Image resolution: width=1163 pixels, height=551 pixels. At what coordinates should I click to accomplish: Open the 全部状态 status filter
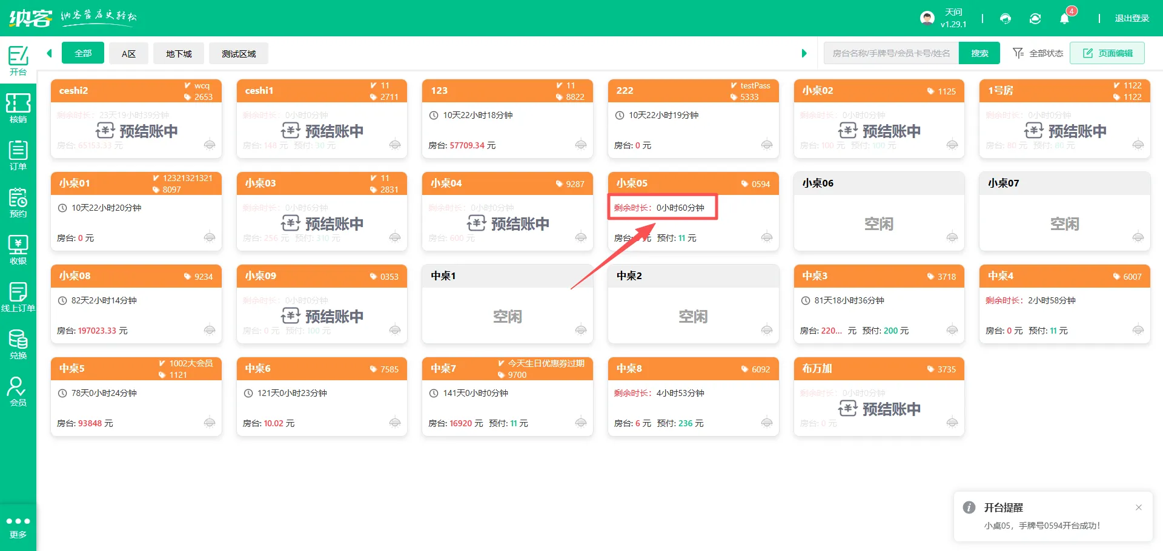(x=1038, y=53)
